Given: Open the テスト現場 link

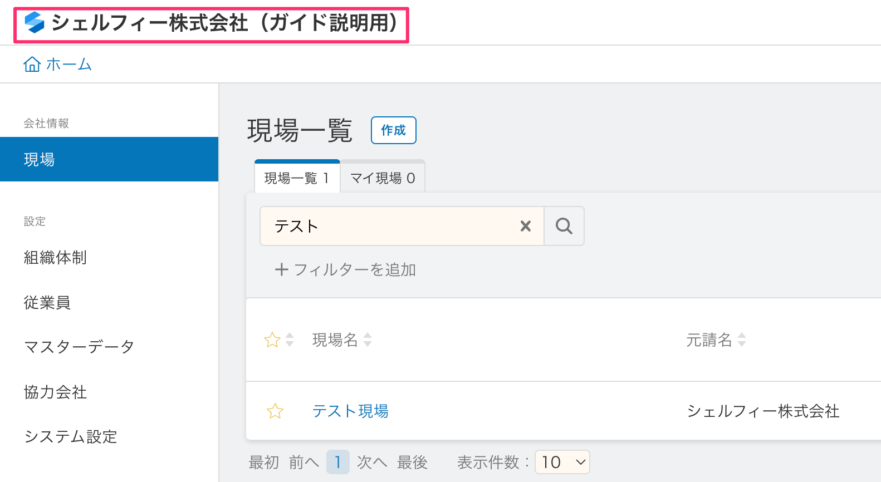Looking at the screenshot, I should coord(350,411).
